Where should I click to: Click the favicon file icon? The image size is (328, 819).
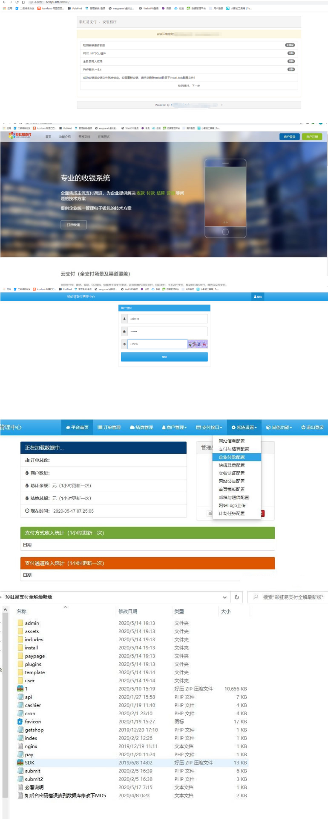coord(20,722)
